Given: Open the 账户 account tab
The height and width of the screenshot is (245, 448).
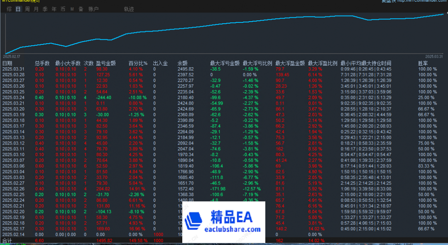Looking at the screenshot, I should click(x=93, y=9).
